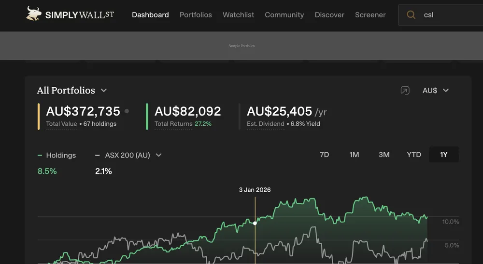Viewport: 483px width, 264px height.
Task: Select the 3M time range
Action: (384, 155)
